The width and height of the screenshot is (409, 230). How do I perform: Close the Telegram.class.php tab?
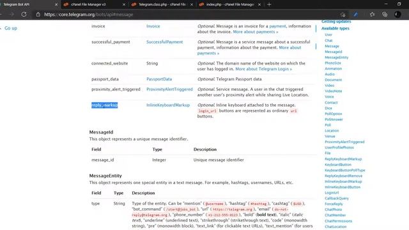[192, 4]
